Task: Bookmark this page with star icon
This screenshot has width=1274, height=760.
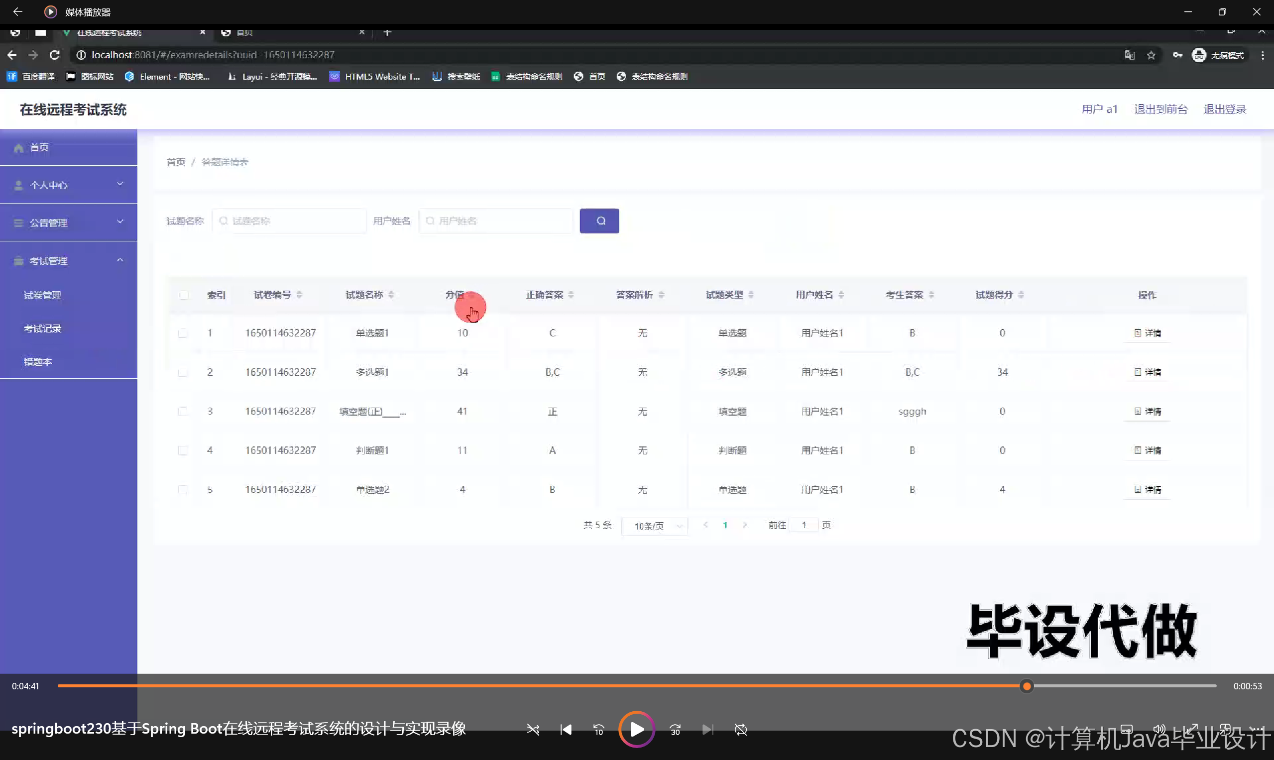Action: click(1151, 55)
